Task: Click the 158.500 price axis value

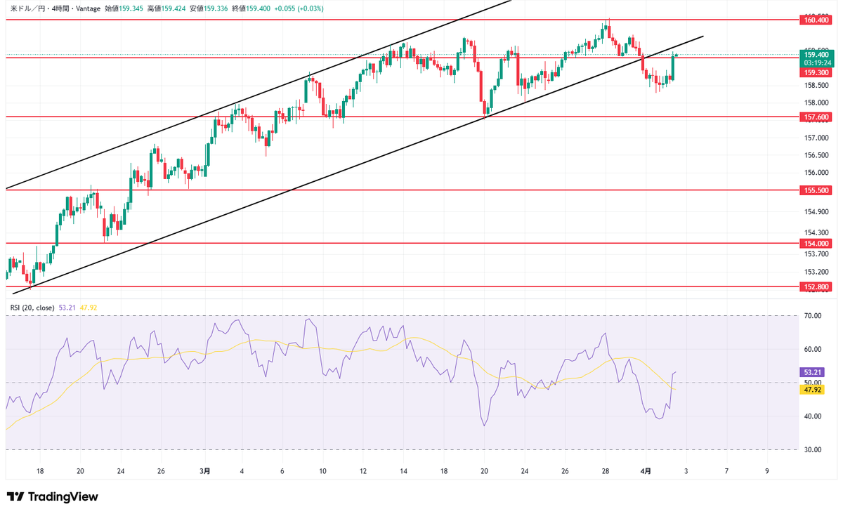Action: tap(816, 86)
